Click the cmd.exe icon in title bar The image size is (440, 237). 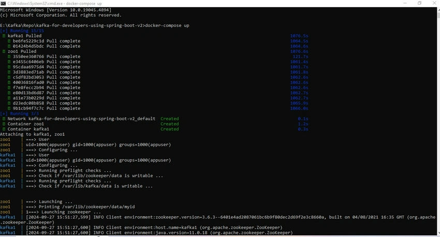pyautogui.click(x=3, y=4)
